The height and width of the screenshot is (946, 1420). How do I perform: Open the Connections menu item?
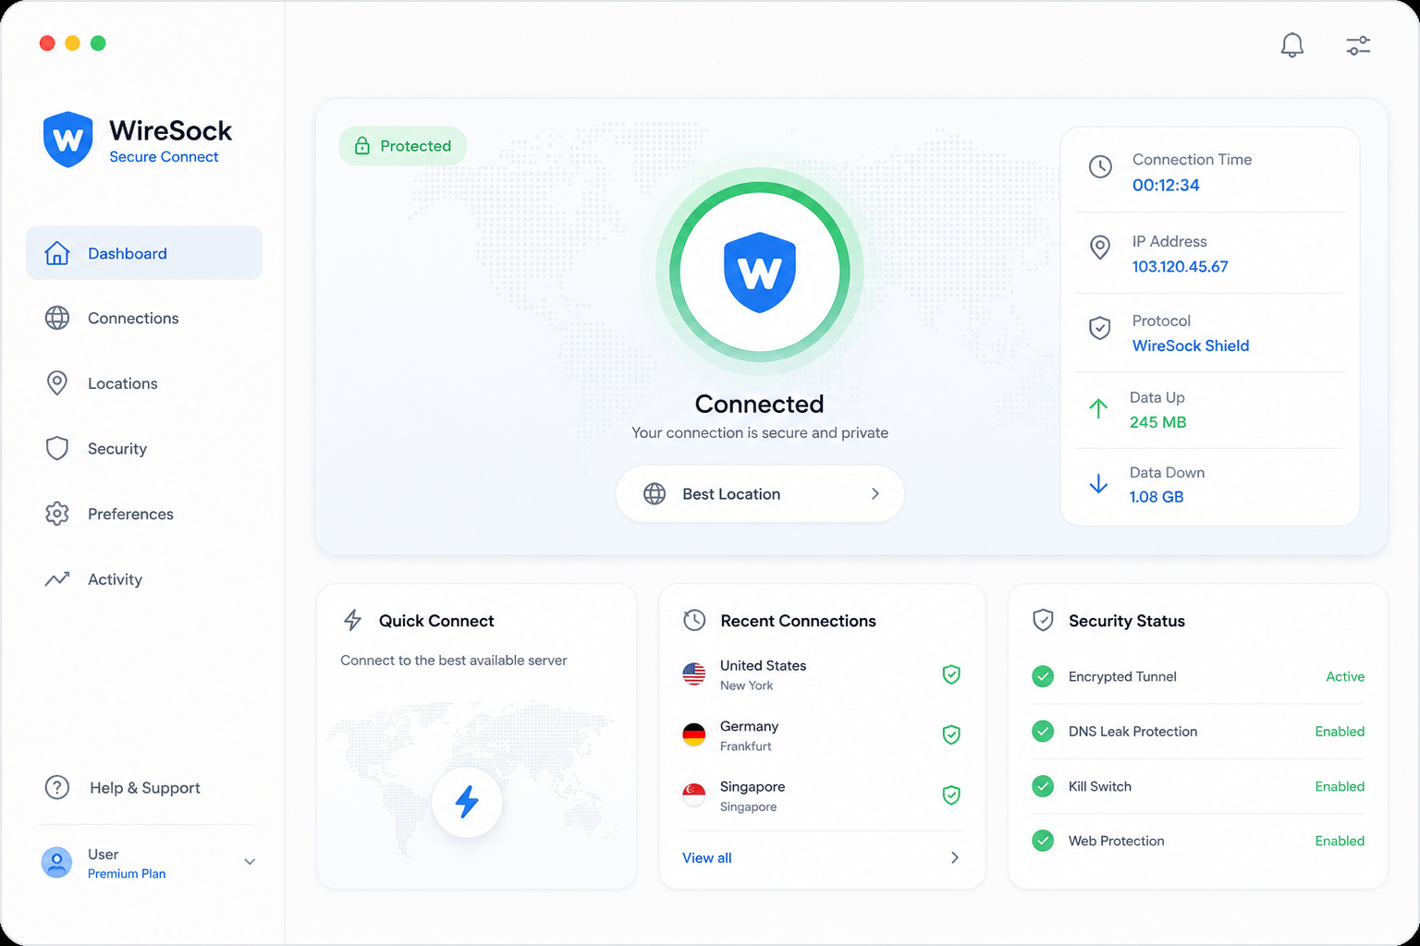point(144,318)
